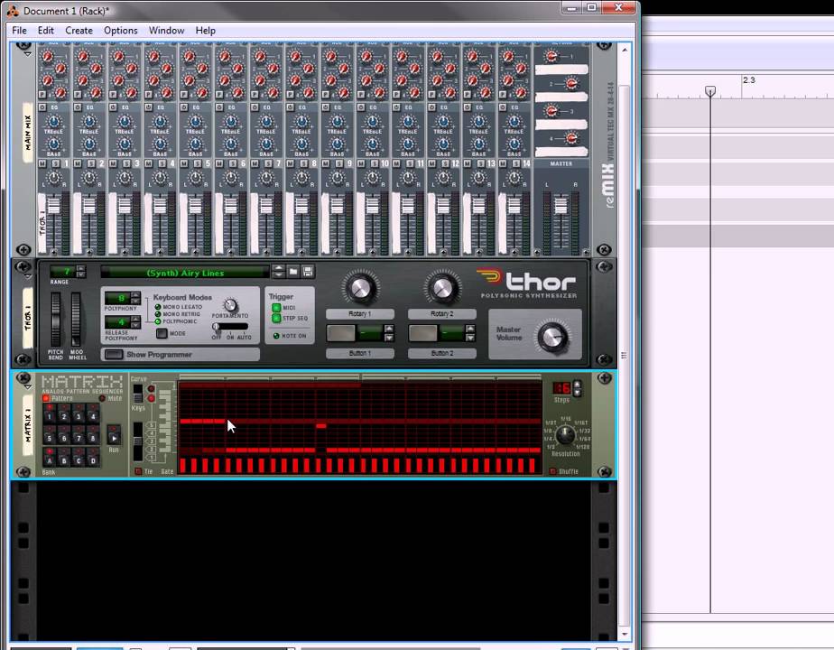Click the Thor Rotary 2 knob

442,288
